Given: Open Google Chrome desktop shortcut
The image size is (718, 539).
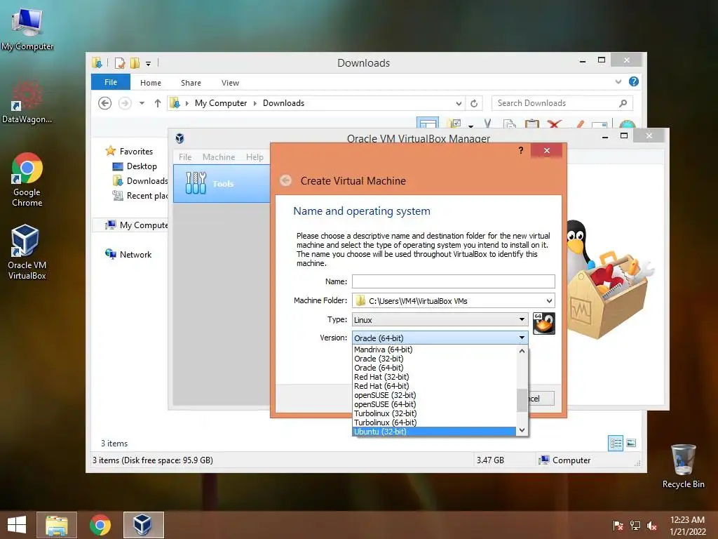Looking at the screenshot, I should [x=27, y=180].
